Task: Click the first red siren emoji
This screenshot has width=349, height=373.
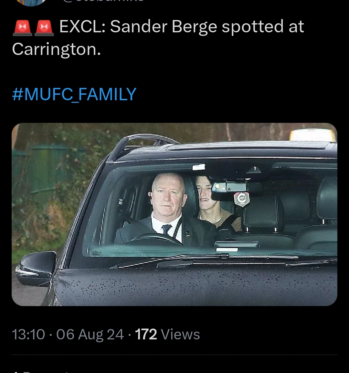Action: coord(22,27)
